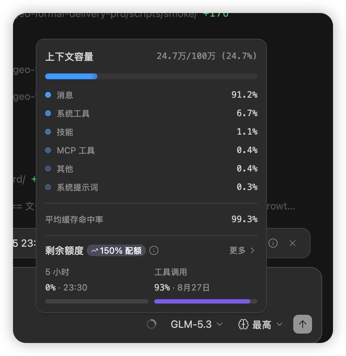Click the 5 小时 quota bar
The height and width of the screenshot is (356, 346).
(x=97, y=301)
